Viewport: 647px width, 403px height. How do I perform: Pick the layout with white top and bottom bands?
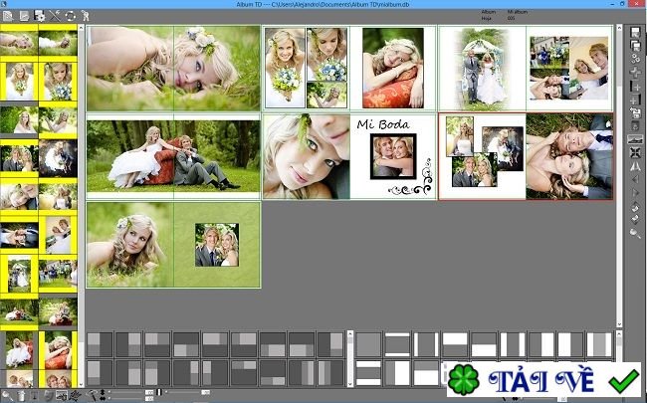397,344
